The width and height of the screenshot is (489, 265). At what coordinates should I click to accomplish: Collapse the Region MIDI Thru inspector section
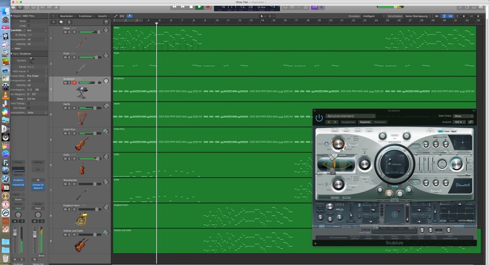point(12,16)
